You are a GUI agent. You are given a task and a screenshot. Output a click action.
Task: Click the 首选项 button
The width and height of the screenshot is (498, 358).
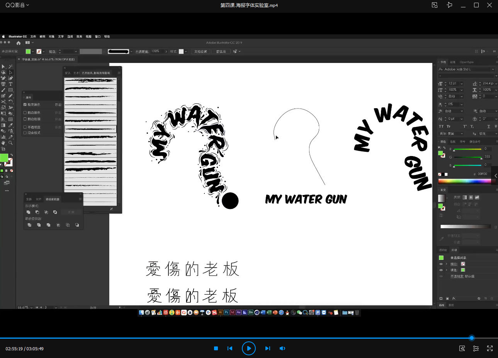(221, 51)
